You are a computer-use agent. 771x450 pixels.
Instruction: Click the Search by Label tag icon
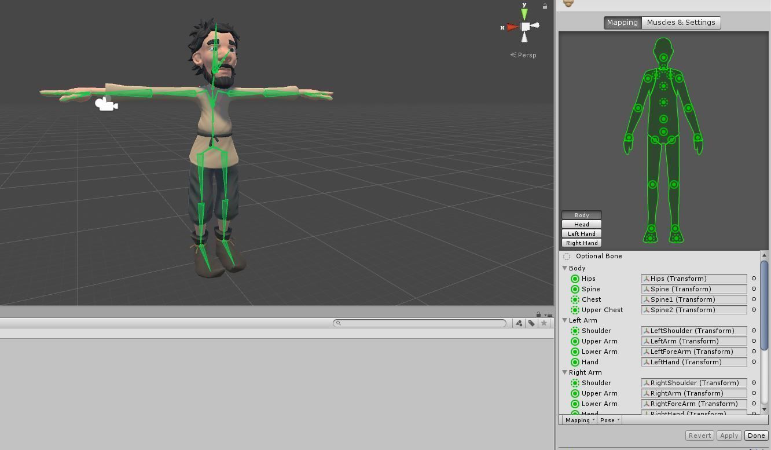tap(531, 323)
